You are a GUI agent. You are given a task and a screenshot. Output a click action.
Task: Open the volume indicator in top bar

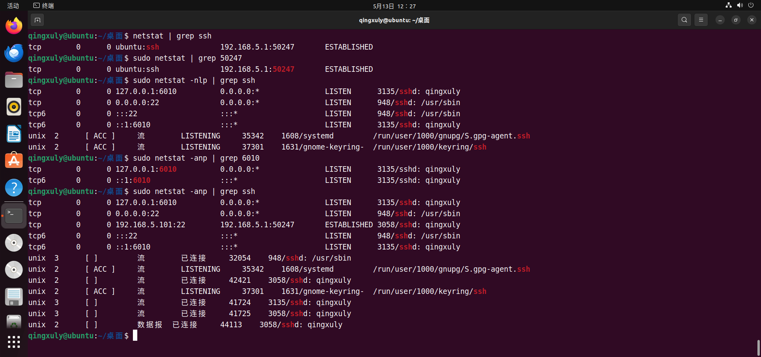740,6
